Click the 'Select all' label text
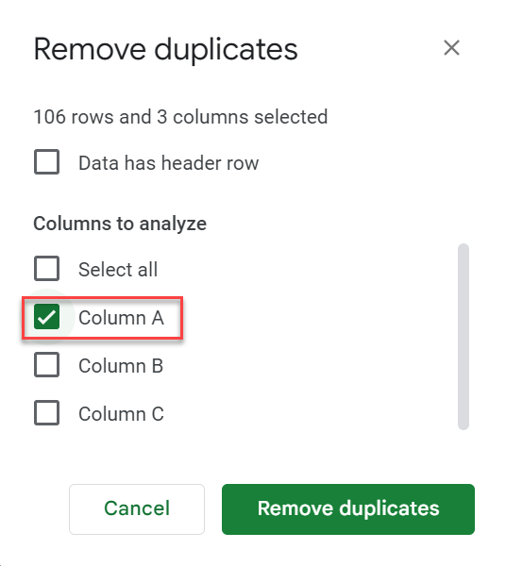 coord(118,269)
